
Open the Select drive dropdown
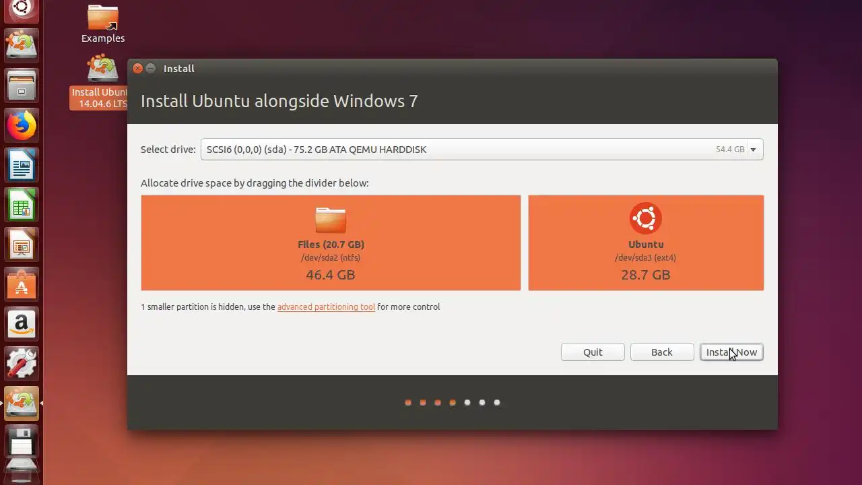(x=482, y=150)
